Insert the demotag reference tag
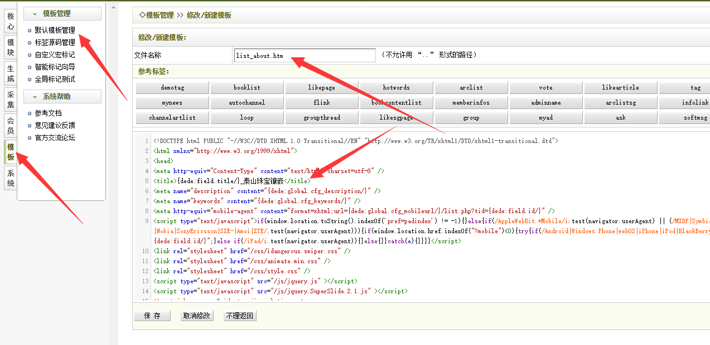This screenshot has width=710, height=345. (x=172, y=87)
